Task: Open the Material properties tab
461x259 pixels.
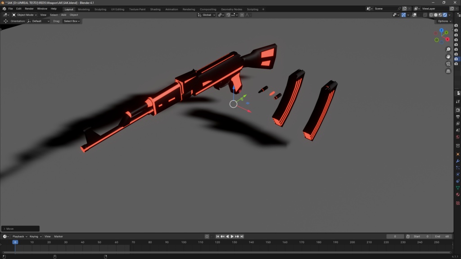Action: (x=458, y=195)
